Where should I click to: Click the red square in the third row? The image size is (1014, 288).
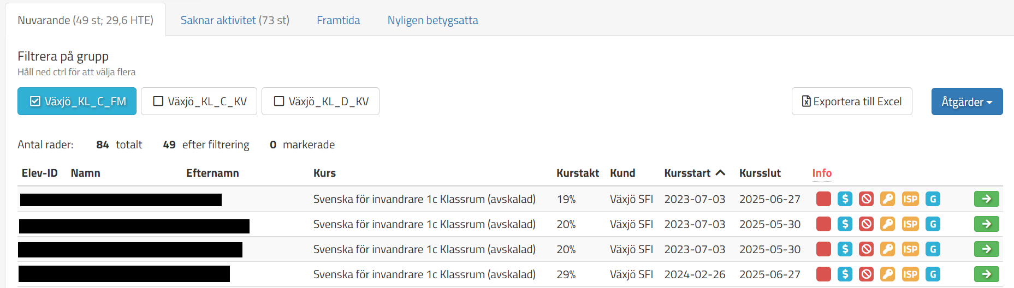tap(823, 249)
